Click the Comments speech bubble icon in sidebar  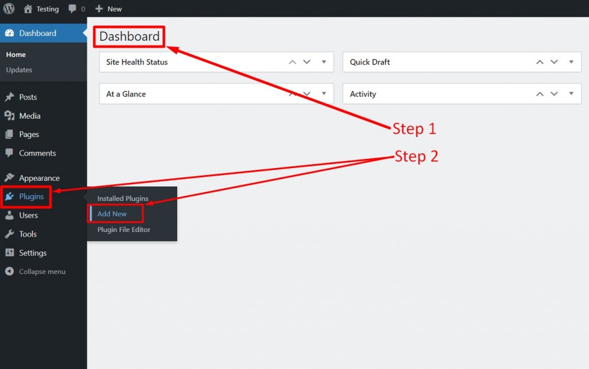(x=9, y=153)
